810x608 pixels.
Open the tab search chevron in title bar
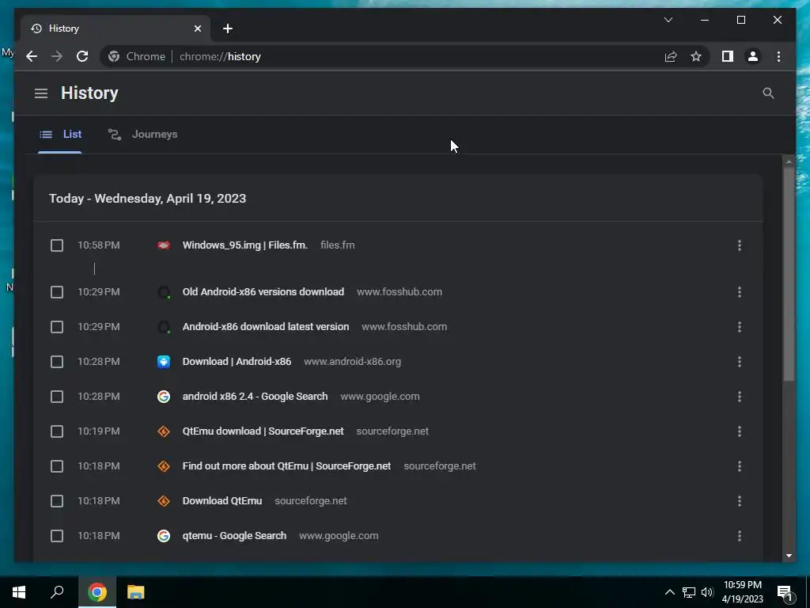[668, 20]
